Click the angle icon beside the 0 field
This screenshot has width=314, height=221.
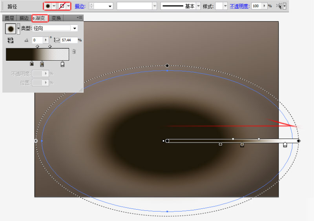(x=26, y=40)
